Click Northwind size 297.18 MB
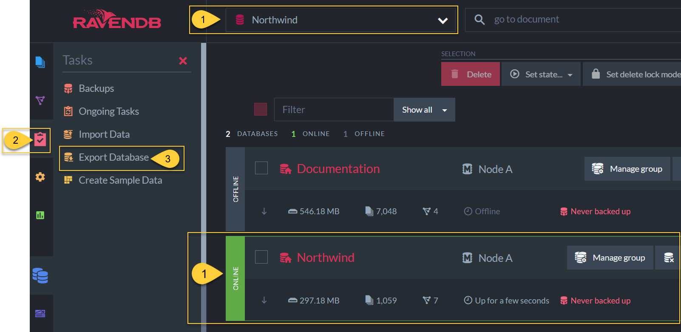Screen dimensions: 681x332 [314, 301]
